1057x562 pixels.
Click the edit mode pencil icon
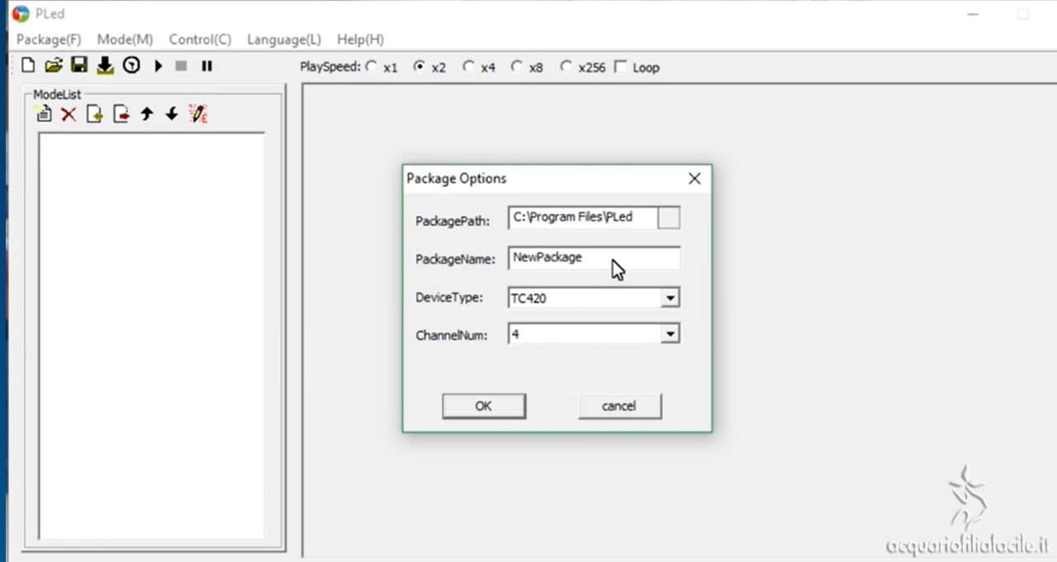[198, 115]
